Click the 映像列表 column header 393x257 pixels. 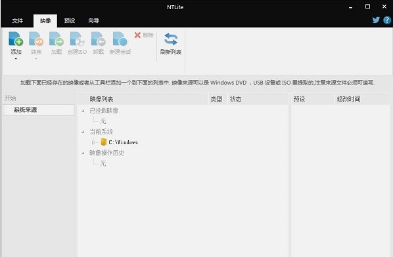[x=143, y=99]
